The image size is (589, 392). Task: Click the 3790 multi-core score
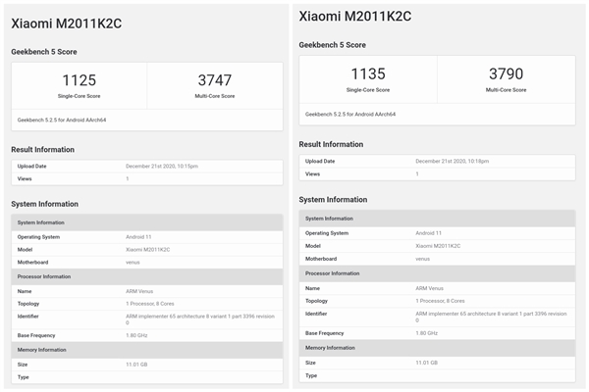(x=507, y=74)
